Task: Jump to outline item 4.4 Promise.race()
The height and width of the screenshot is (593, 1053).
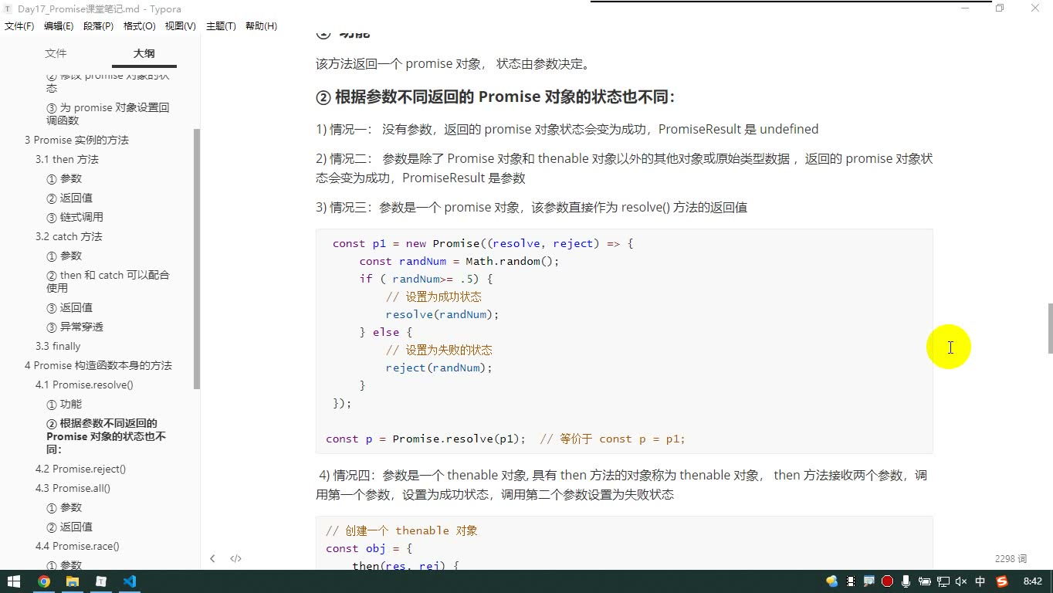Action: pos(77,546)
